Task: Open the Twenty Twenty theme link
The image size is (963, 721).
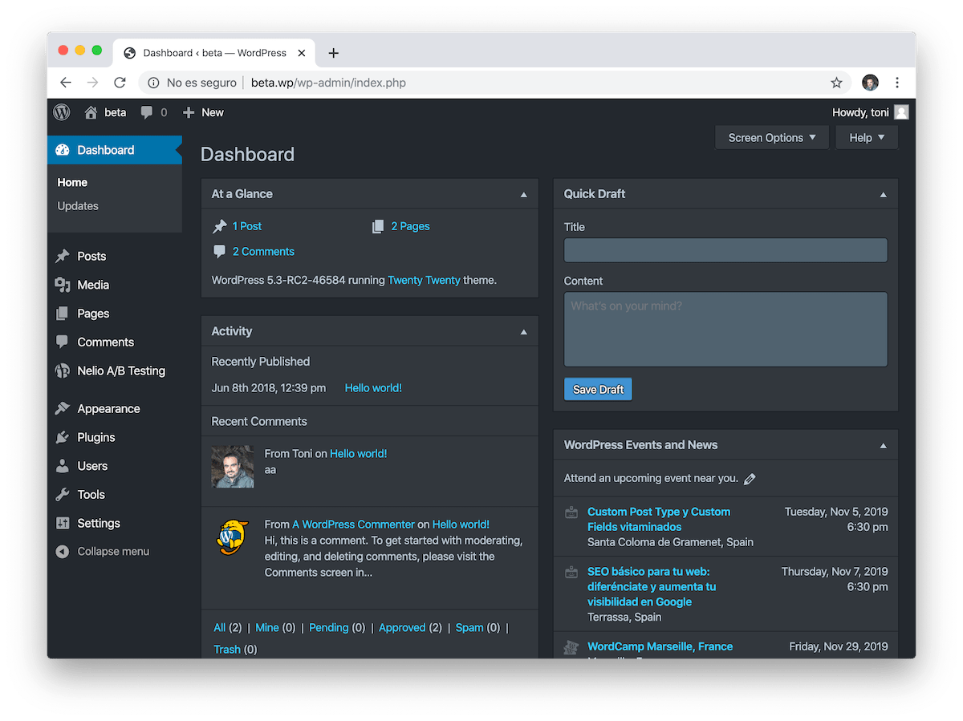Action: point(424,280)
